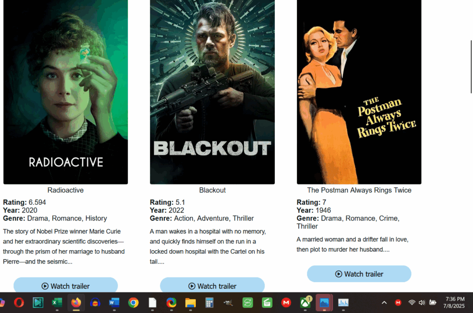Screen dimensions: 473x313
Task: Click the Genre Drama, Romance, Crime, Thriller line
Action: (x=348, y=222)
